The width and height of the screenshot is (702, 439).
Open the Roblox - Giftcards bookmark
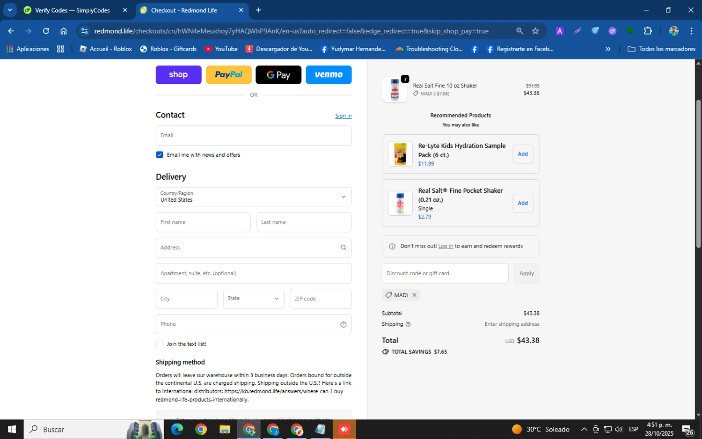(168, 49)
